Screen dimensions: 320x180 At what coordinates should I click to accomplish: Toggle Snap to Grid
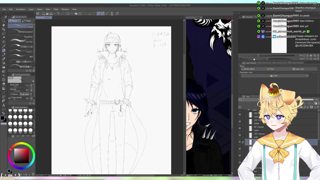[x=107, y=13]
